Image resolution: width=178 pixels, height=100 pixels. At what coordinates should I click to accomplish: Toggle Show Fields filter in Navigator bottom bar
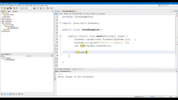(x=5, y=94)
